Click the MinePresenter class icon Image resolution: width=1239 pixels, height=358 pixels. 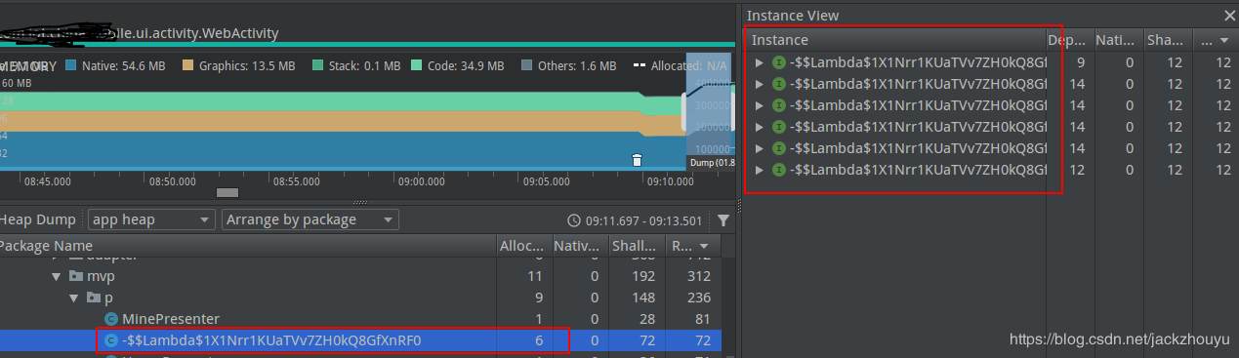click(x=111, y=319)
